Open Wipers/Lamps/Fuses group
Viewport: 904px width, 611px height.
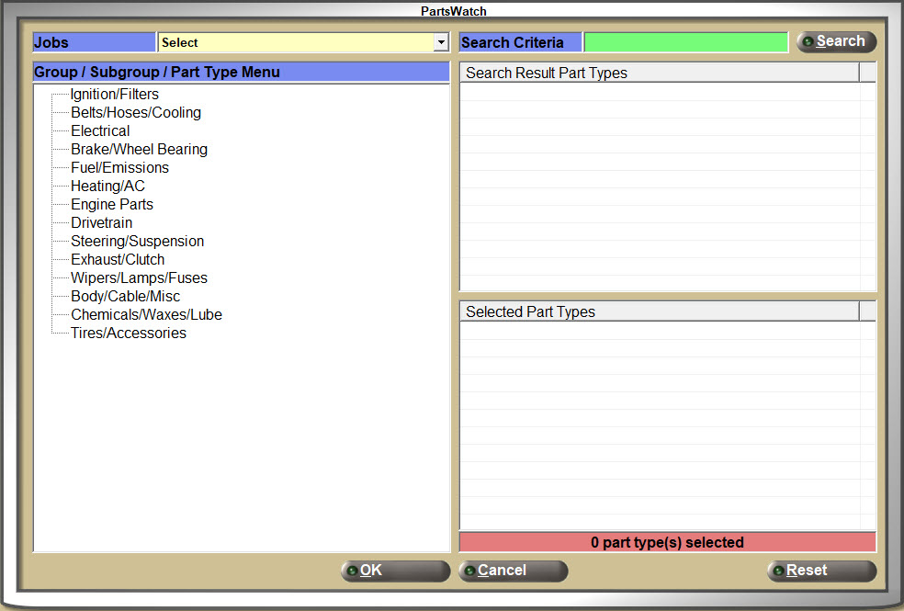click(139, 278)
